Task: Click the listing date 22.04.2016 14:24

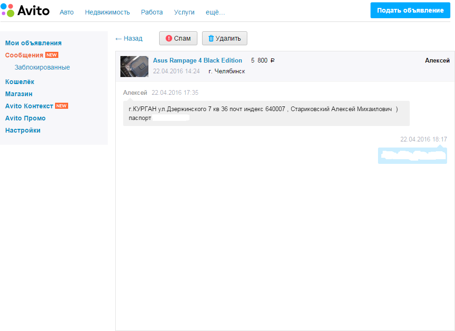Action: click(x=176, y=71)
